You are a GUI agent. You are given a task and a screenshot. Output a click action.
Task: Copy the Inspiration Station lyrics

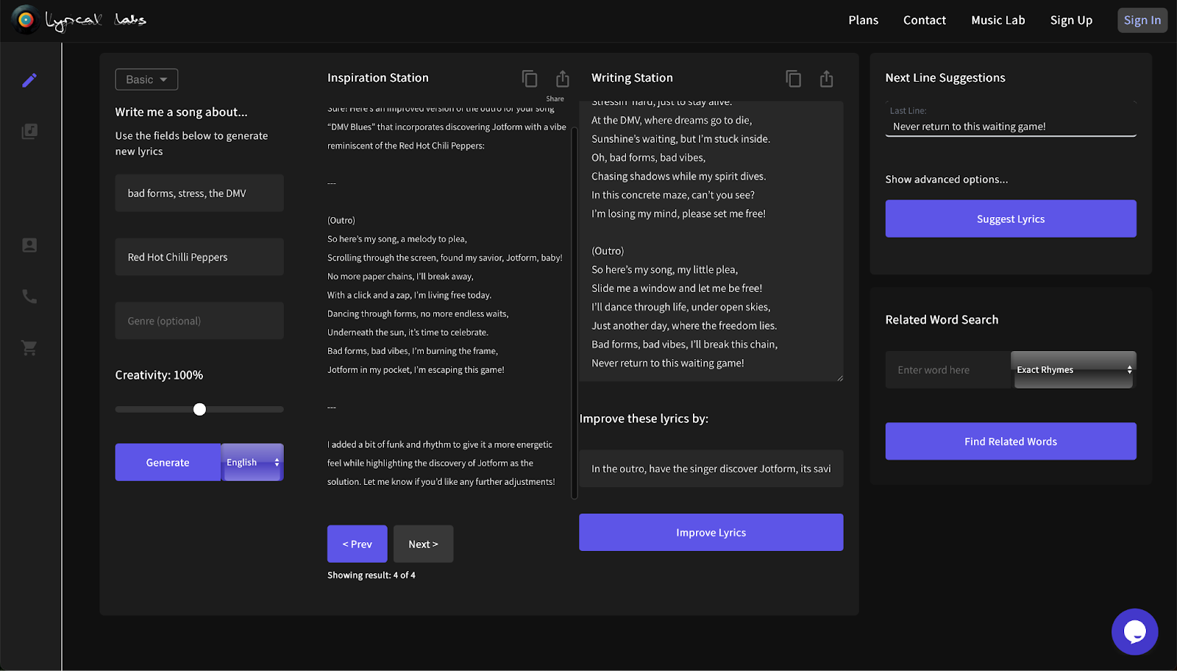coord(530,79)
